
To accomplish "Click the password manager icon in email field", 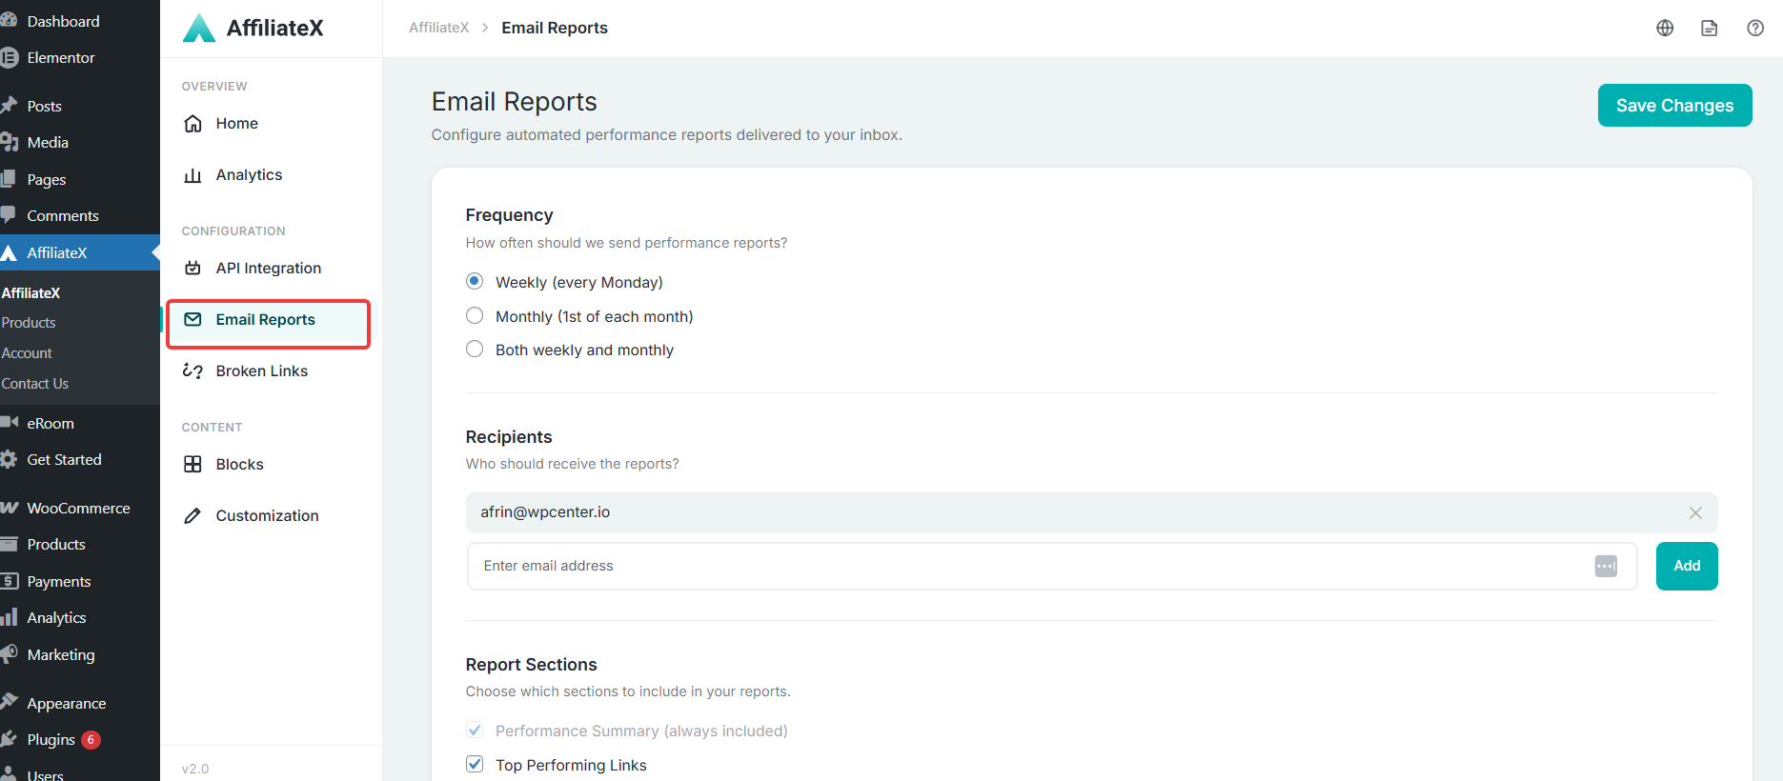I will point(1606,566).
